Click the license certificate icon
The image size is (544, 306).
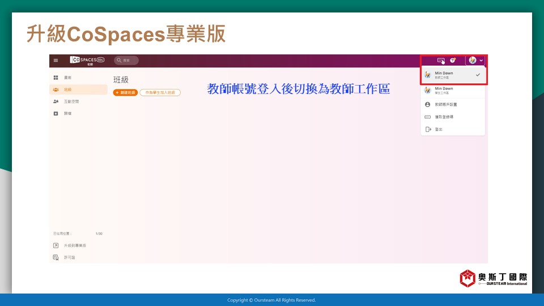pyautogui.click(x=56, y=257)
